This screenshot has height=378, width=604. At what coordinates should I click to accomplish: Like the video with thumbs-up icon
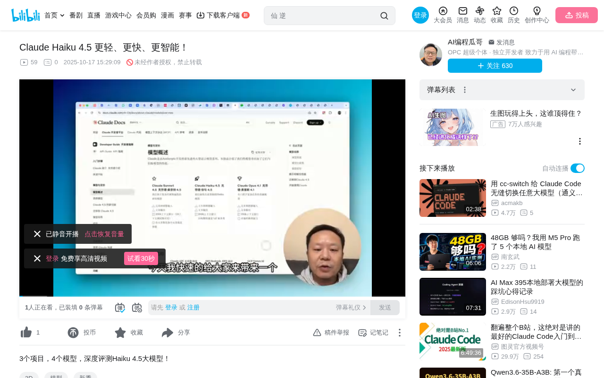click(26, 333)
